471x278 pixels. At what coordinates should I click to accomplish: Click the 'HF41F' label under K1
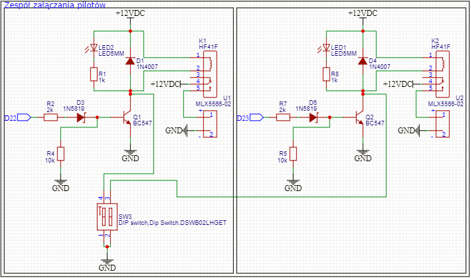coord(208,47)
